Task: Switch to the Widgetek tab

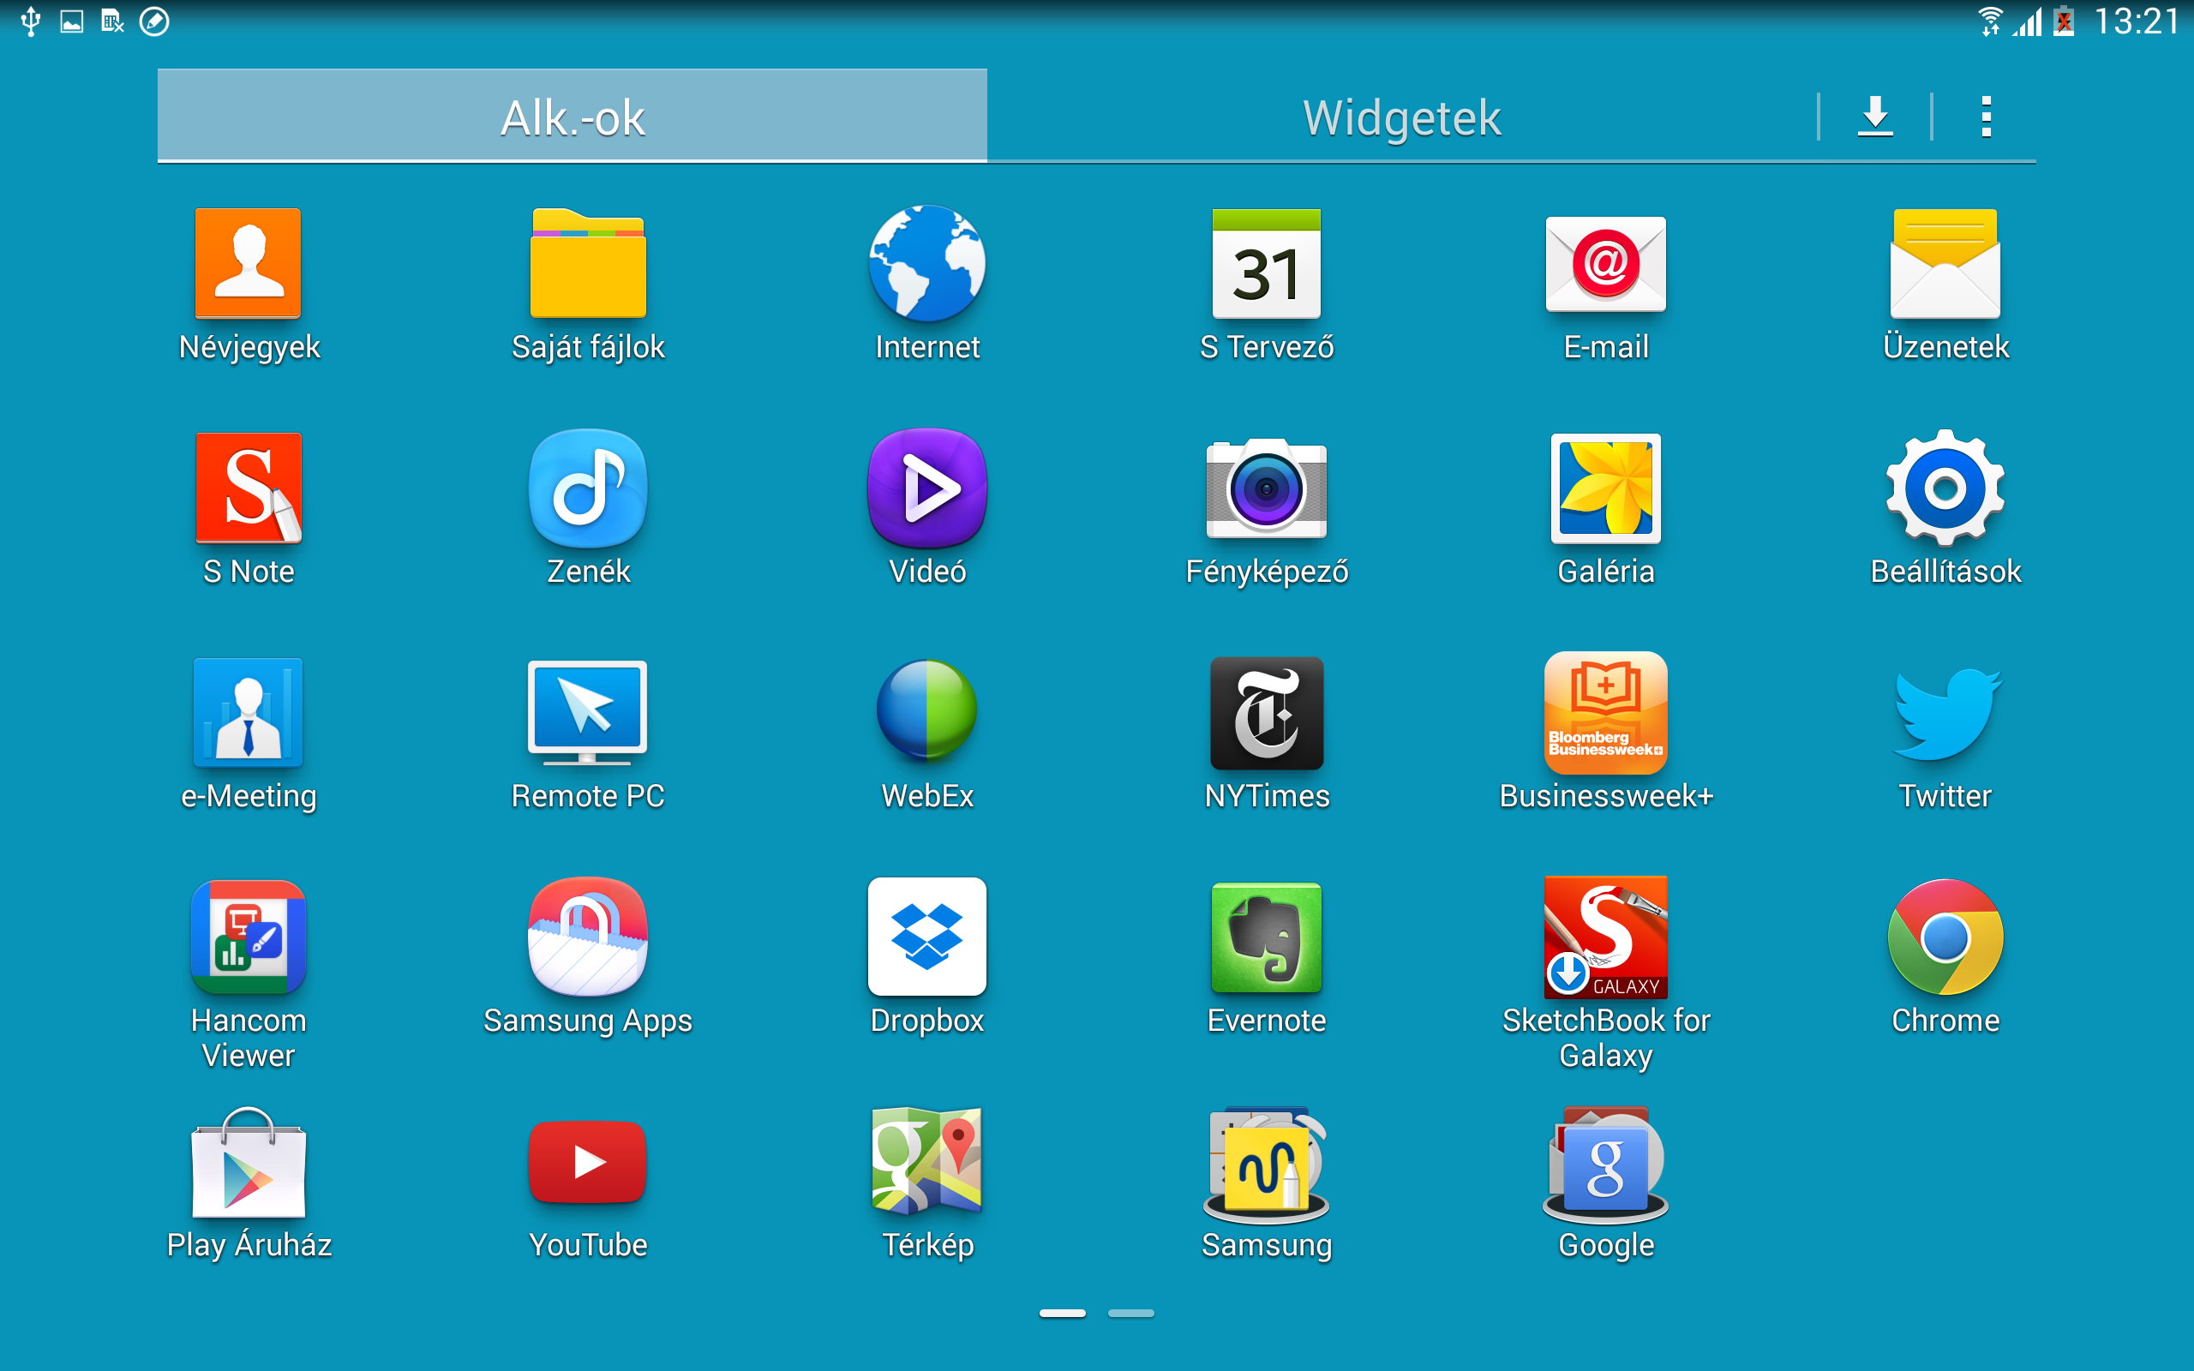Action: [x=1401, y=117]
